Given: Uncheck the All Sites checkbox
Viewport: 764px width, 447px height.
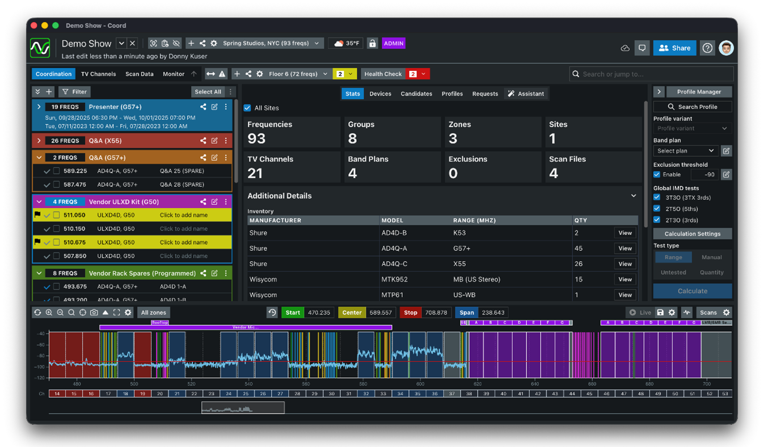Looking at the screenshot, I should tap(247, 108).
